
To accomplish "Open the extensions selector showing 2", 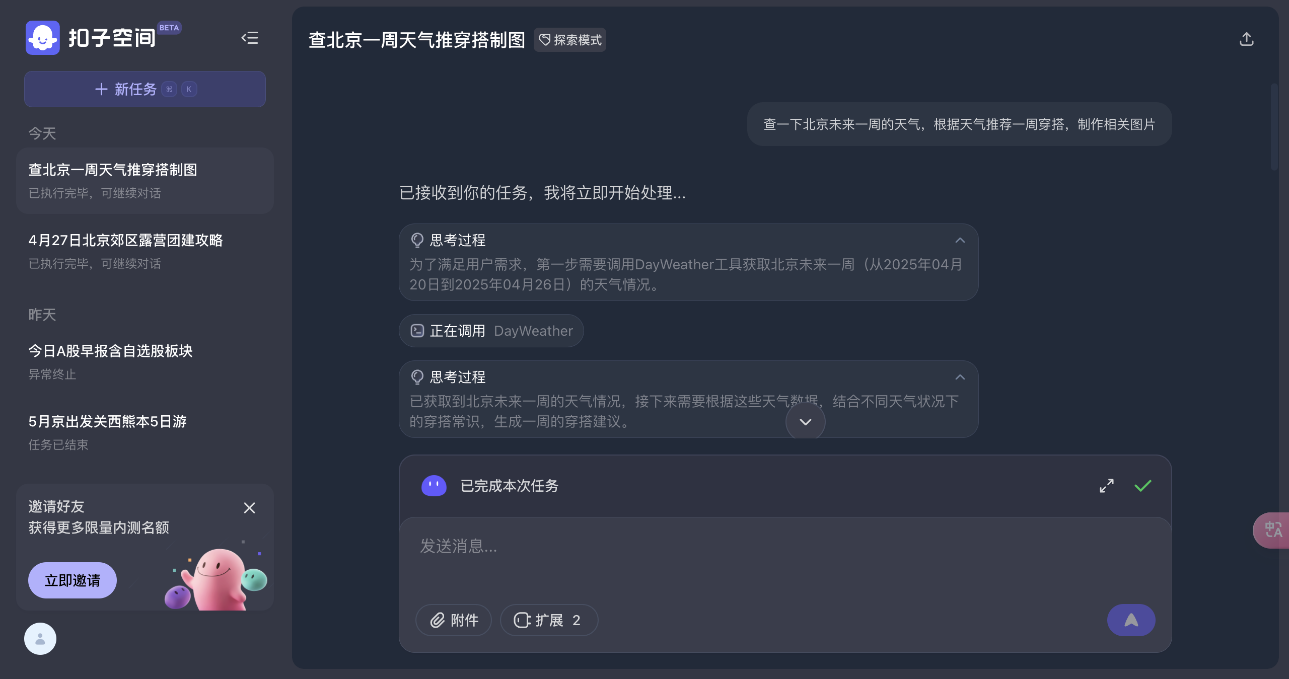I will pos(549,620).
